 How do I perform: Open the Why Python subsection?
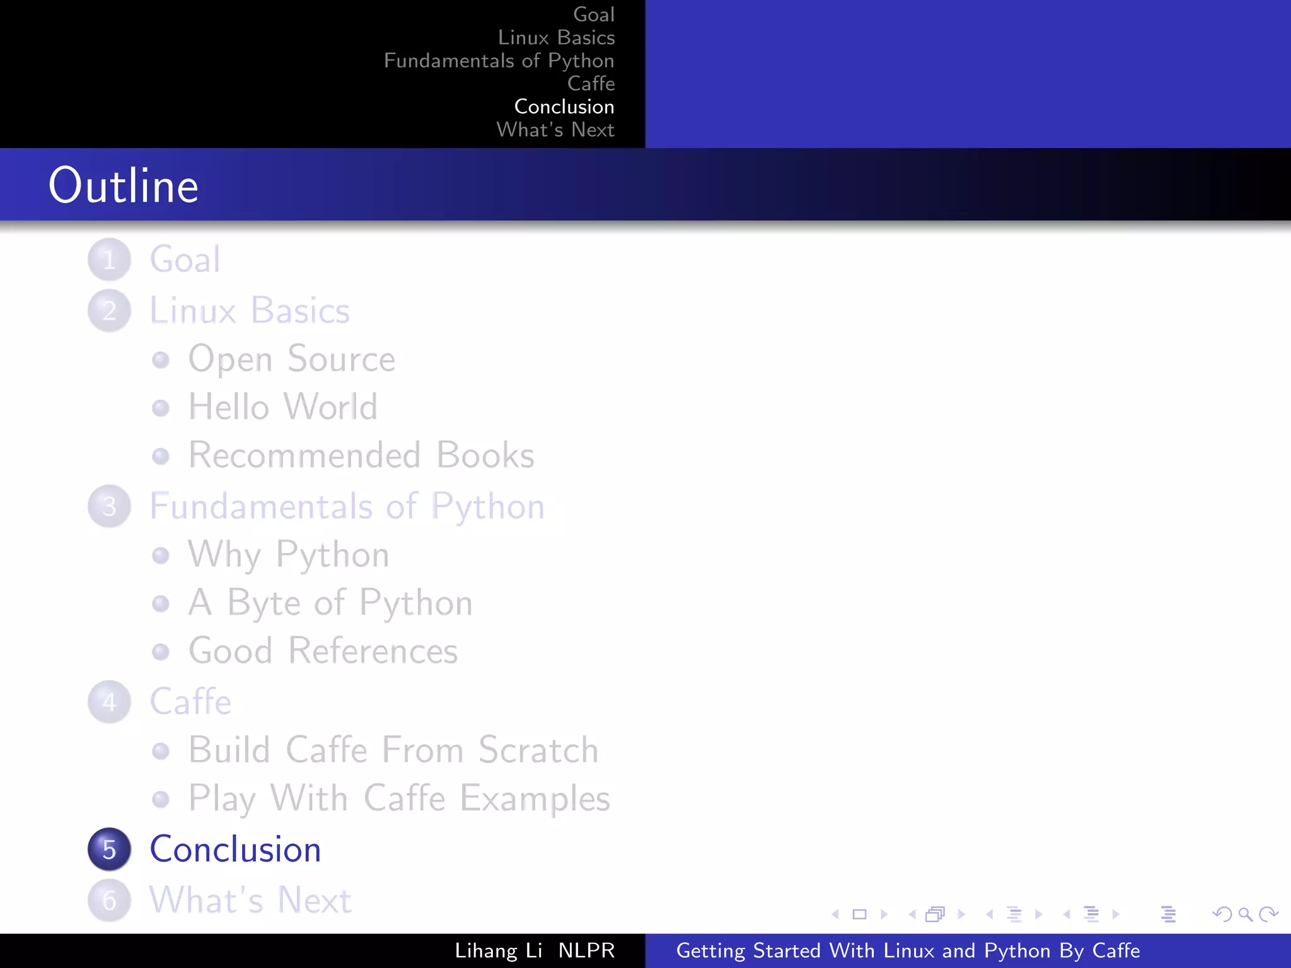click(x=289, y=555)
